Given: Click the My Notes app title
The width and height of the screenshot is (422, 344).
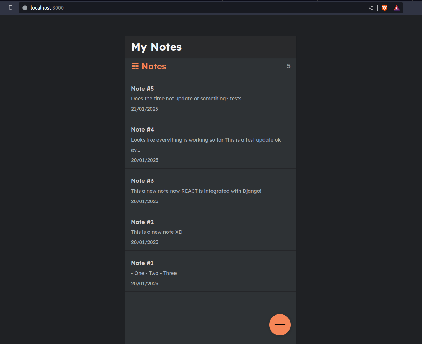Looking at the screenshot, I should pyautogui.click(x=156, y=47).
